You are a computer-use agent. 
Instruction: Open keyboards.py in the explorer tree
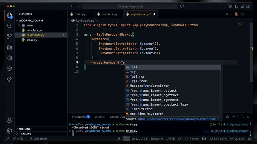pos(35,35)
